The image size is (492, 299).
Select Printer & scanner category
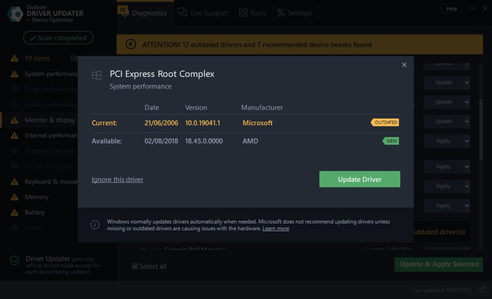(49, 166)
